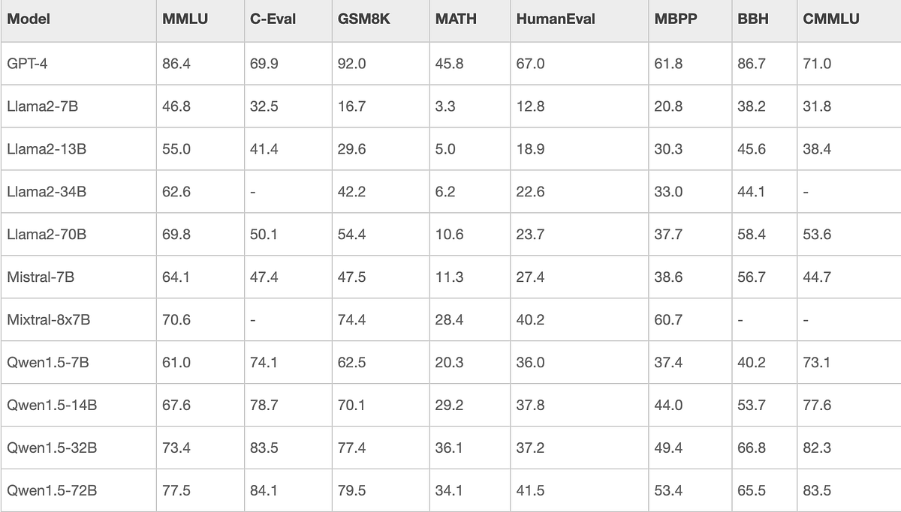Click Qwen1.5-32B MATH score 36.1
The height and width of the screenshot is (512, 901).
click(x=449, y=448)
